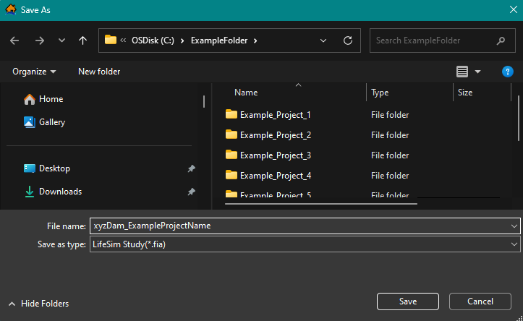Open the address bar previous locations dropdown

[x=325, y=40]
